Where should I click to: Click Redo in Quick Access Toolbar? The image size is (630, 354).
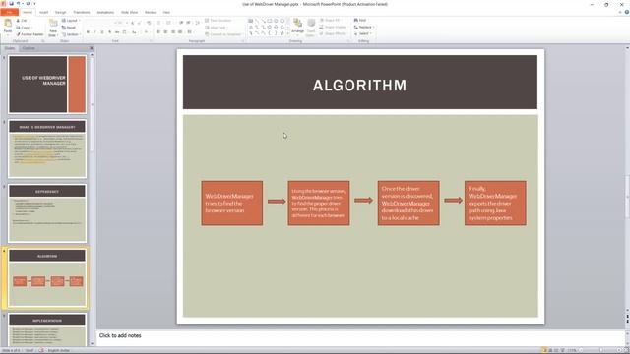coord(28,4)
